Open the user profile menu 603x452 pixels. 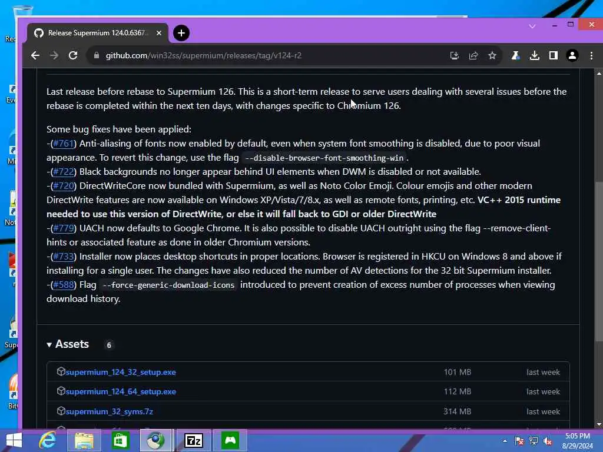(572, 56)
